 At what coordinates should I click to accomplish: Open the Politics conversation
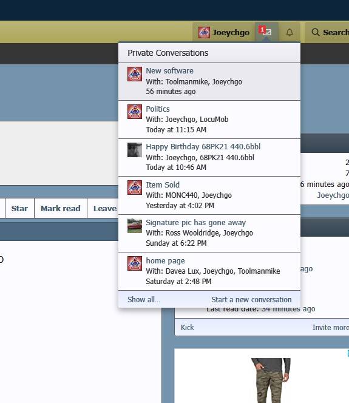click(158, 109)
